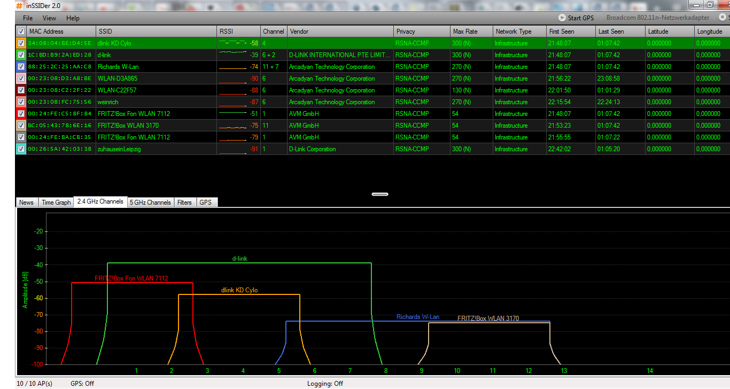Select the 2.4 GHz Channels tab
The height and width of the screenshot is (389, 730).
click(x=100, y=201)
